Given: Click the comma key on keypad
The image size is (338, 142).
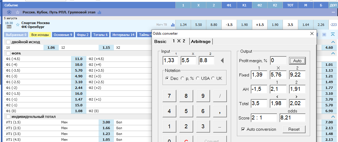Looking at the screenshot, I should click(x=220, y=111).
